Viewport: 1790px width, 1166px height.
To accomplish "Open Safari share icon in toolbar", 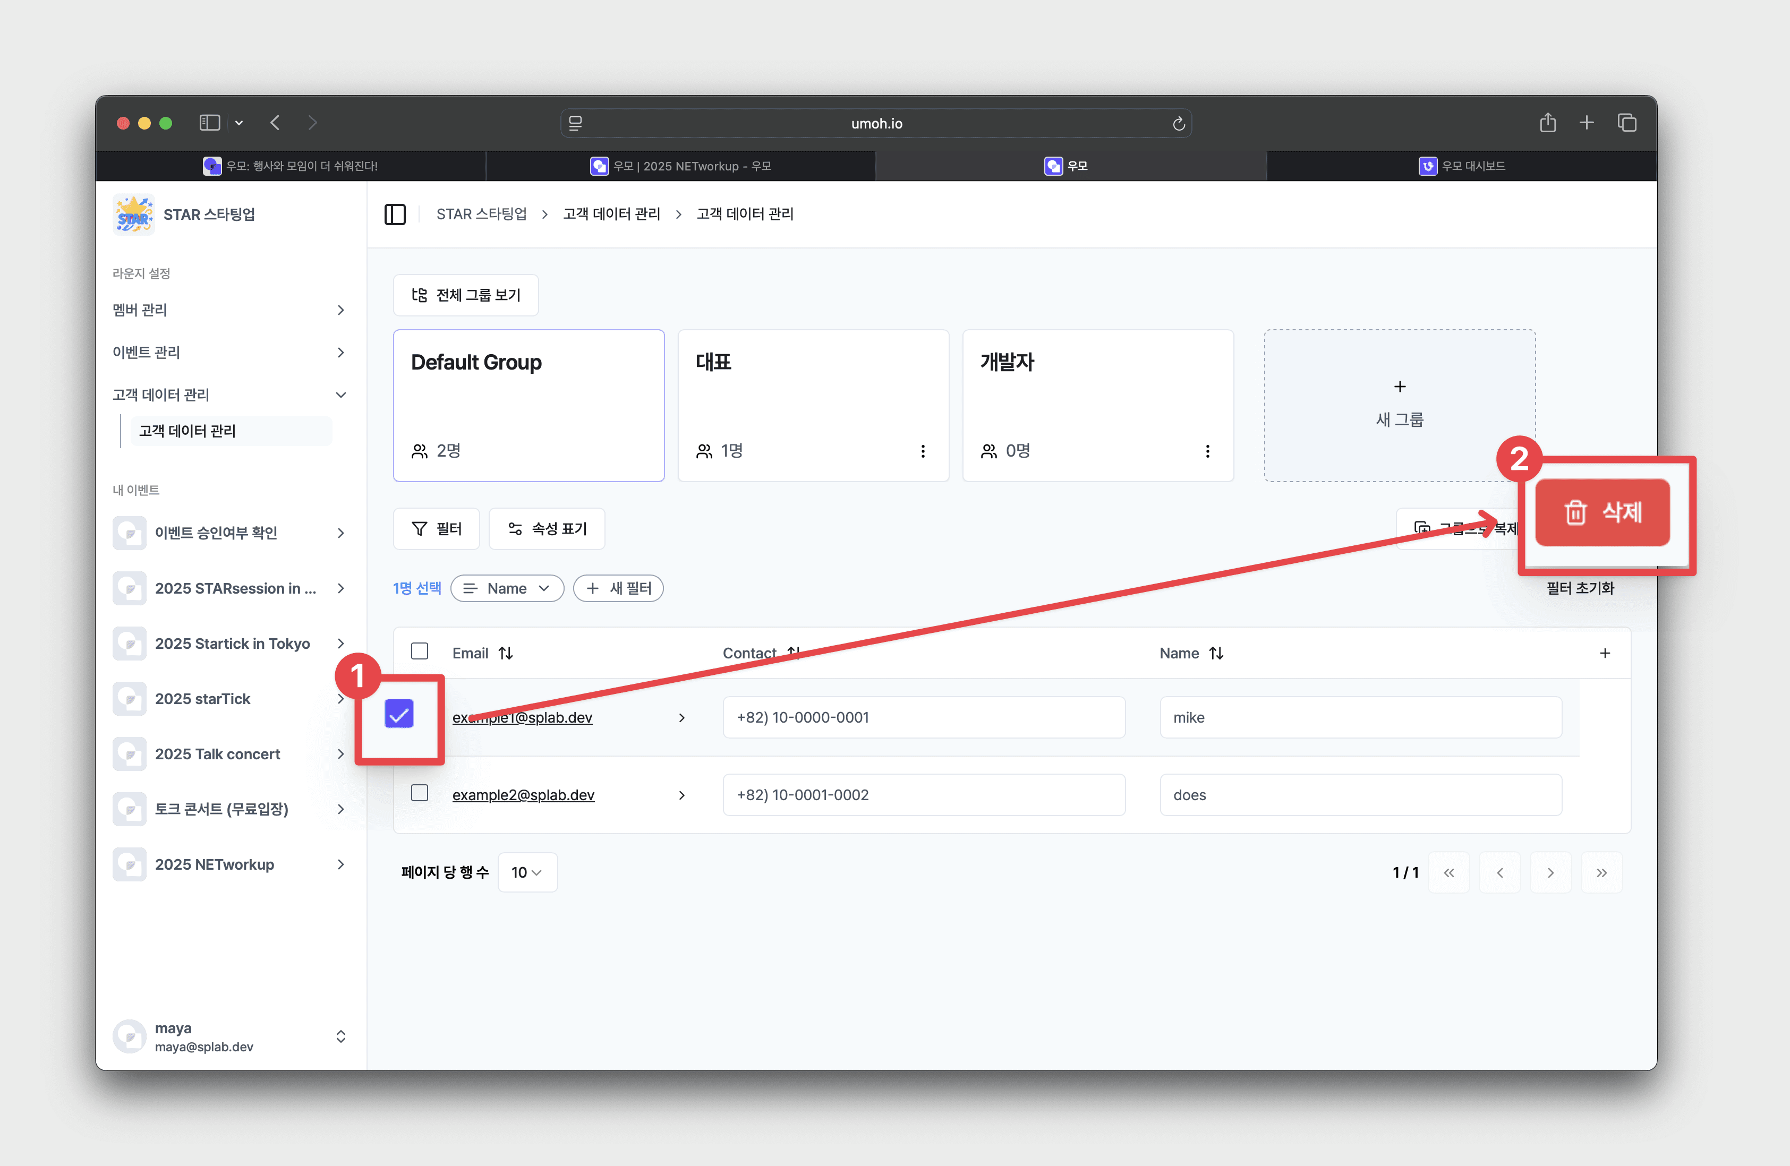I will pos(1547,123).
